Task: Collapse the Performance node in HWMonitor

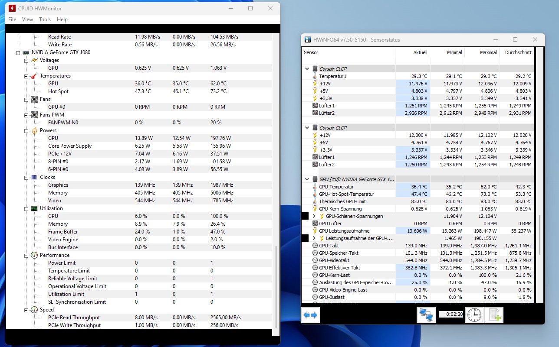Action: (x=26, y=255)
